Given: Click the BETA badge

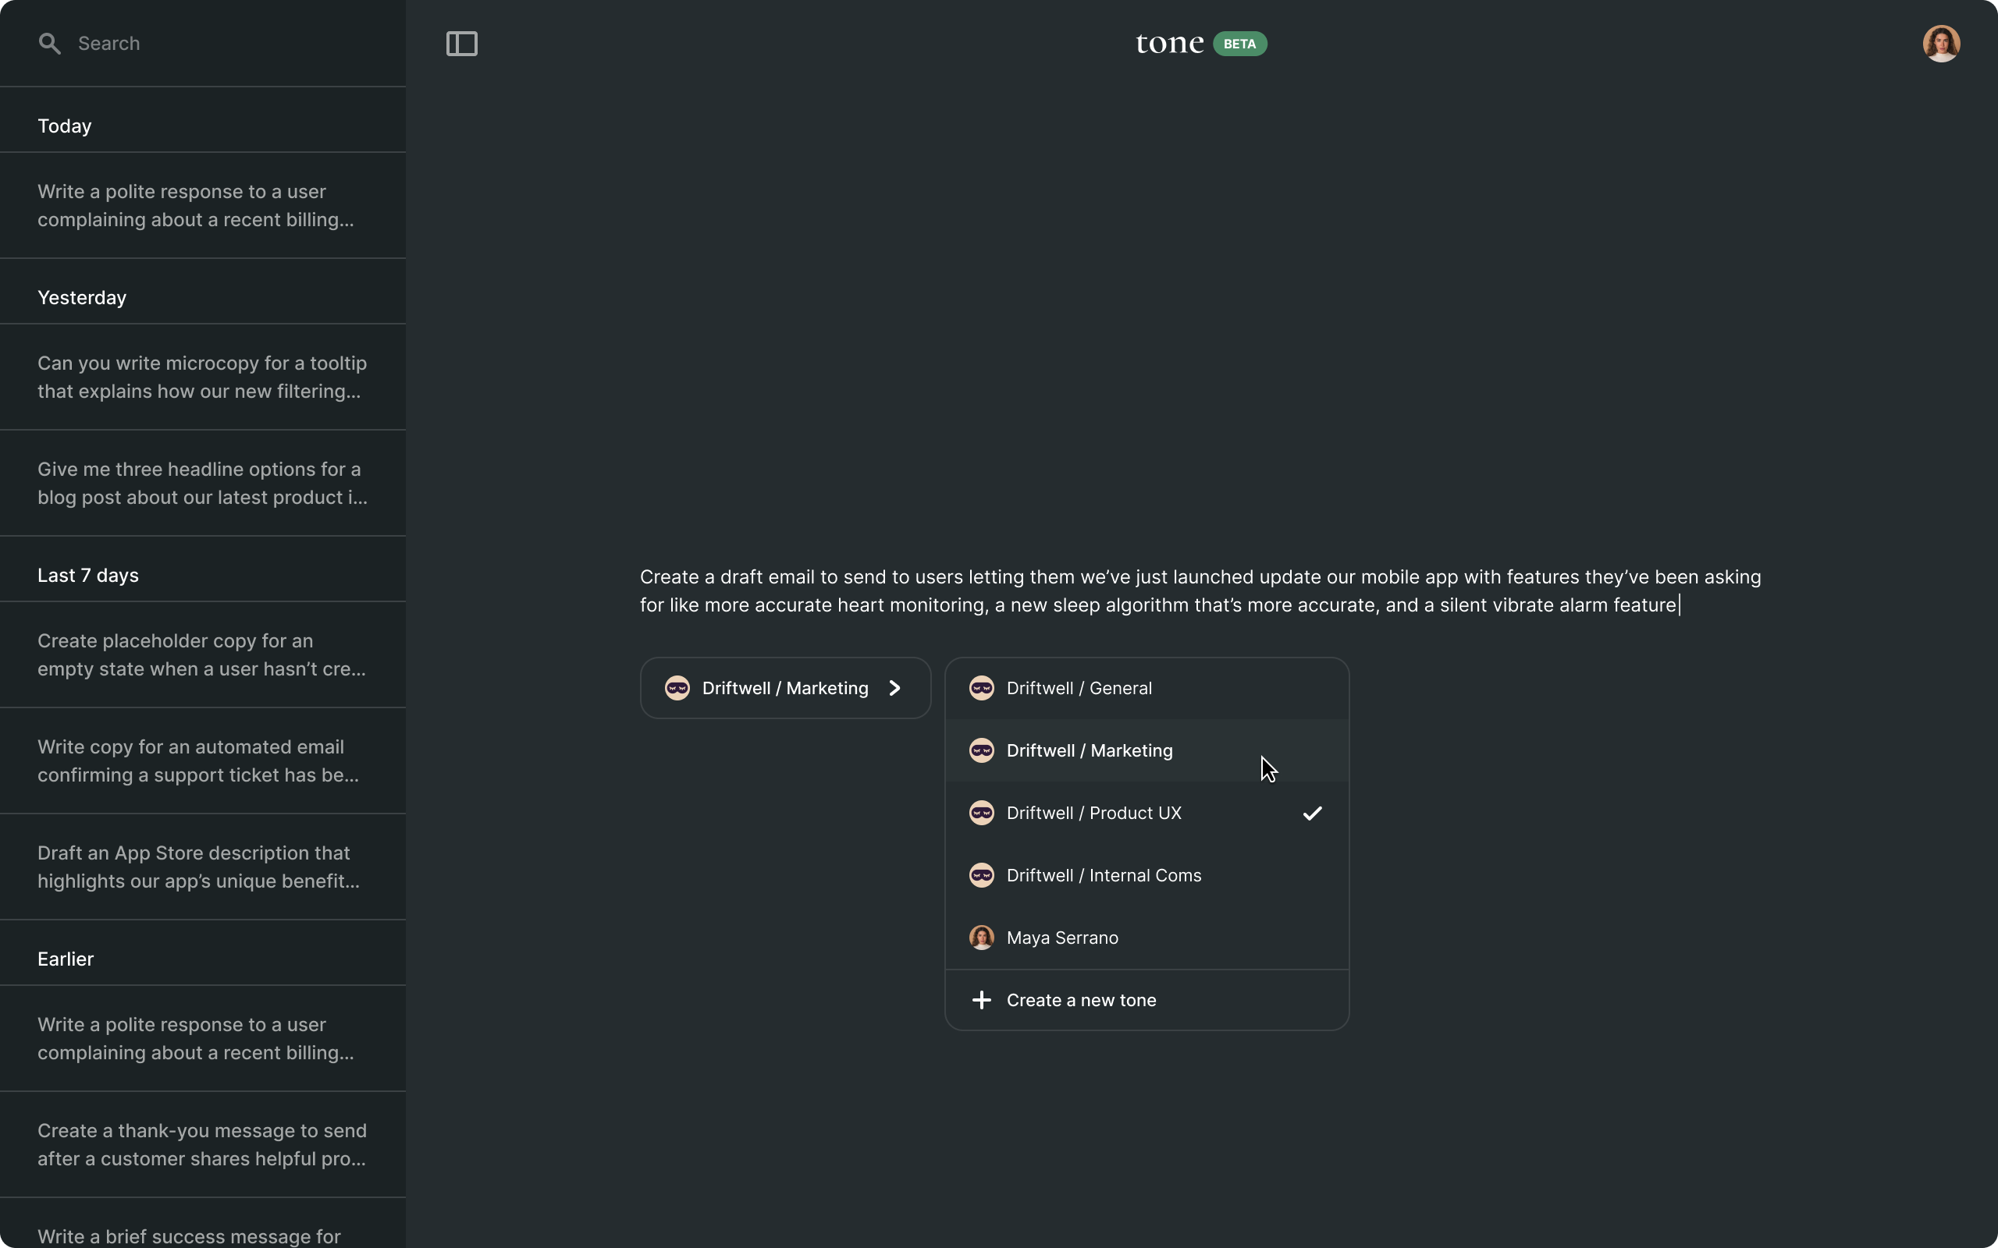Looking at the screenshot, I should pyautogui.click(x=1239, y=44).
